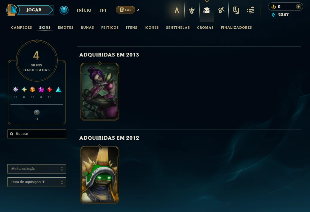Open the Data de aquisição sort dropdown

37,182
